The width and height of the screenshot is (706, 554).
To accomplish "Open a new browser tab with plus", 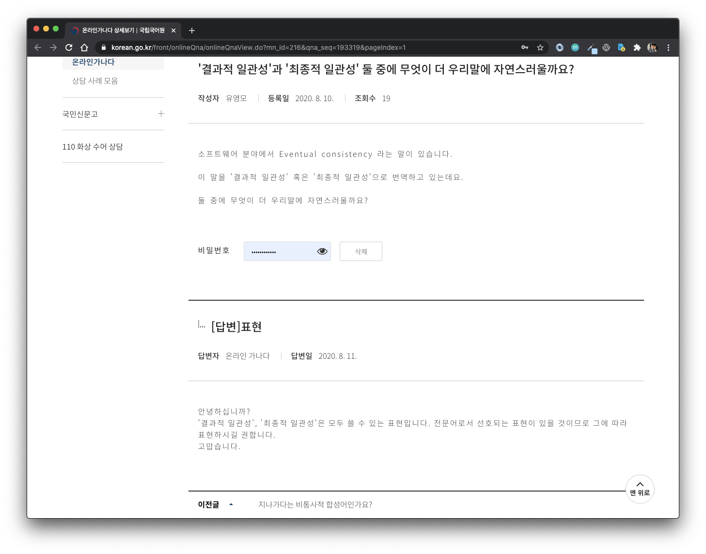I will 192,31.
